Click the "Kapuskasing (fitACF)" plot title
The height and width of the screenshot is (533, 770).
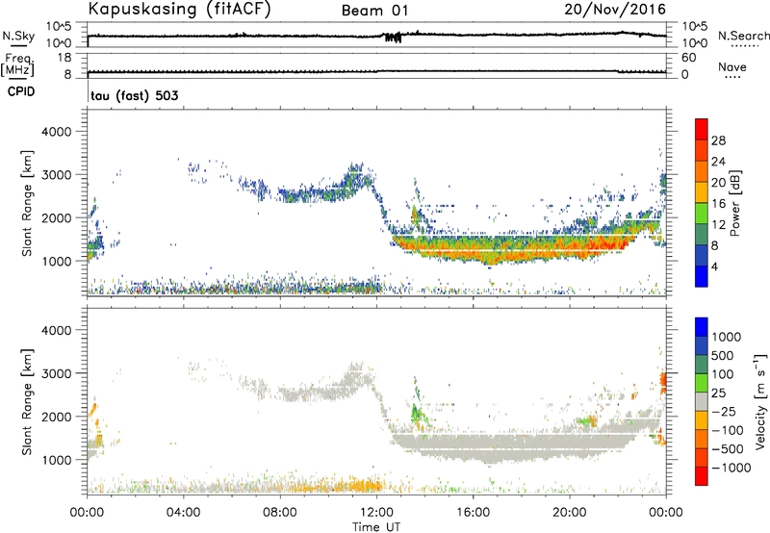click(179, 9)
